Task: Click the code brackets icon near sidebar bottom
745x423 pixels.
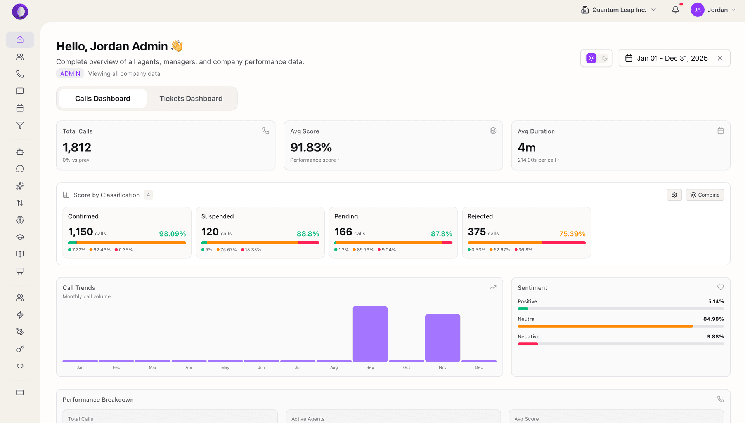Action: pos(20,366)
